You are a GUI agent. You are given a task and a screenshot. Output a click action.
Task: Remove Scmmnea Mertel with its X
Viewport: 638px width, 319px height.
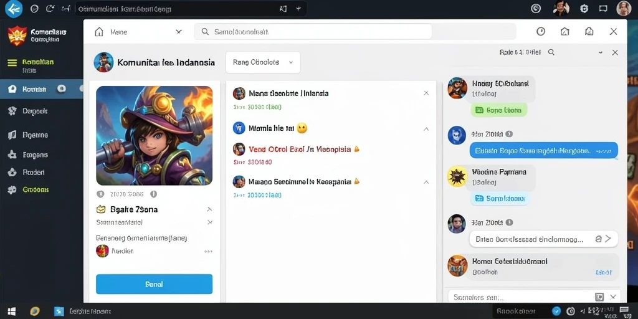point(209,222)
